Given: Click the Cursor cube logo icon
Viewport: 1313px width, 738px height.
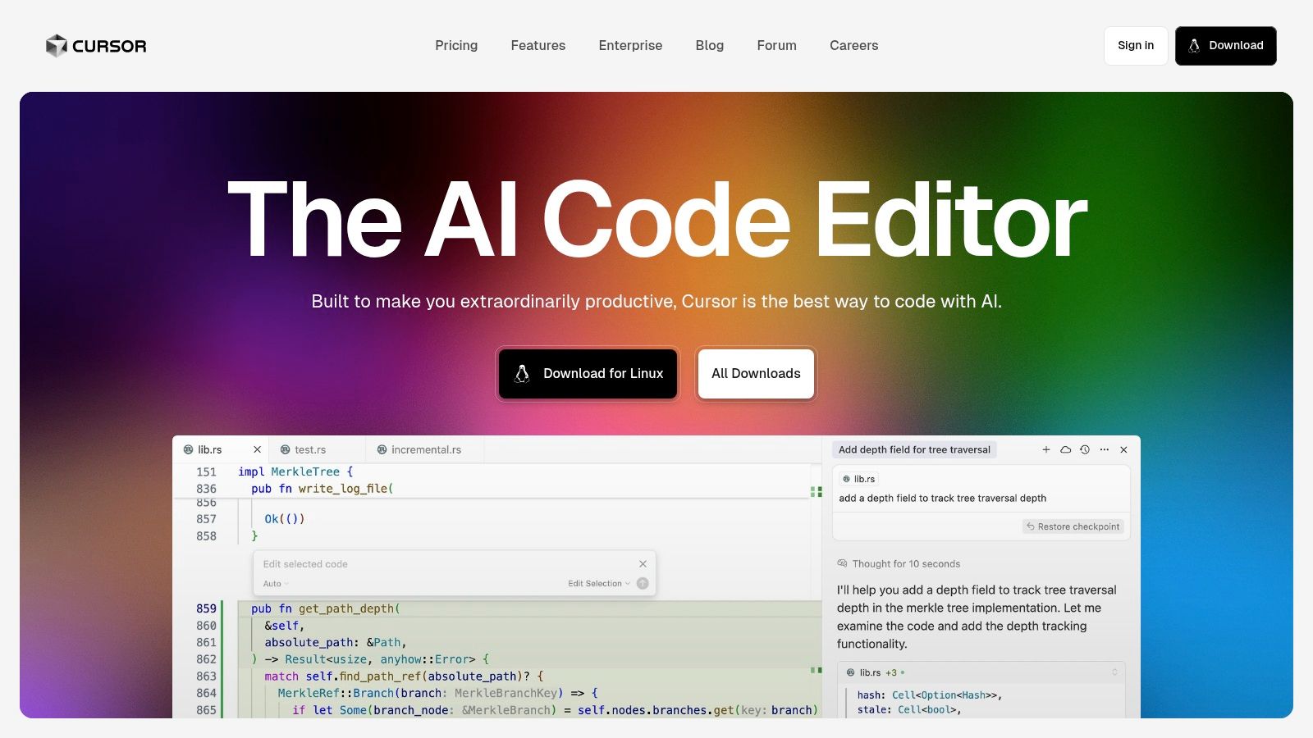Looking at the screenshot, I should coord(56,46).
